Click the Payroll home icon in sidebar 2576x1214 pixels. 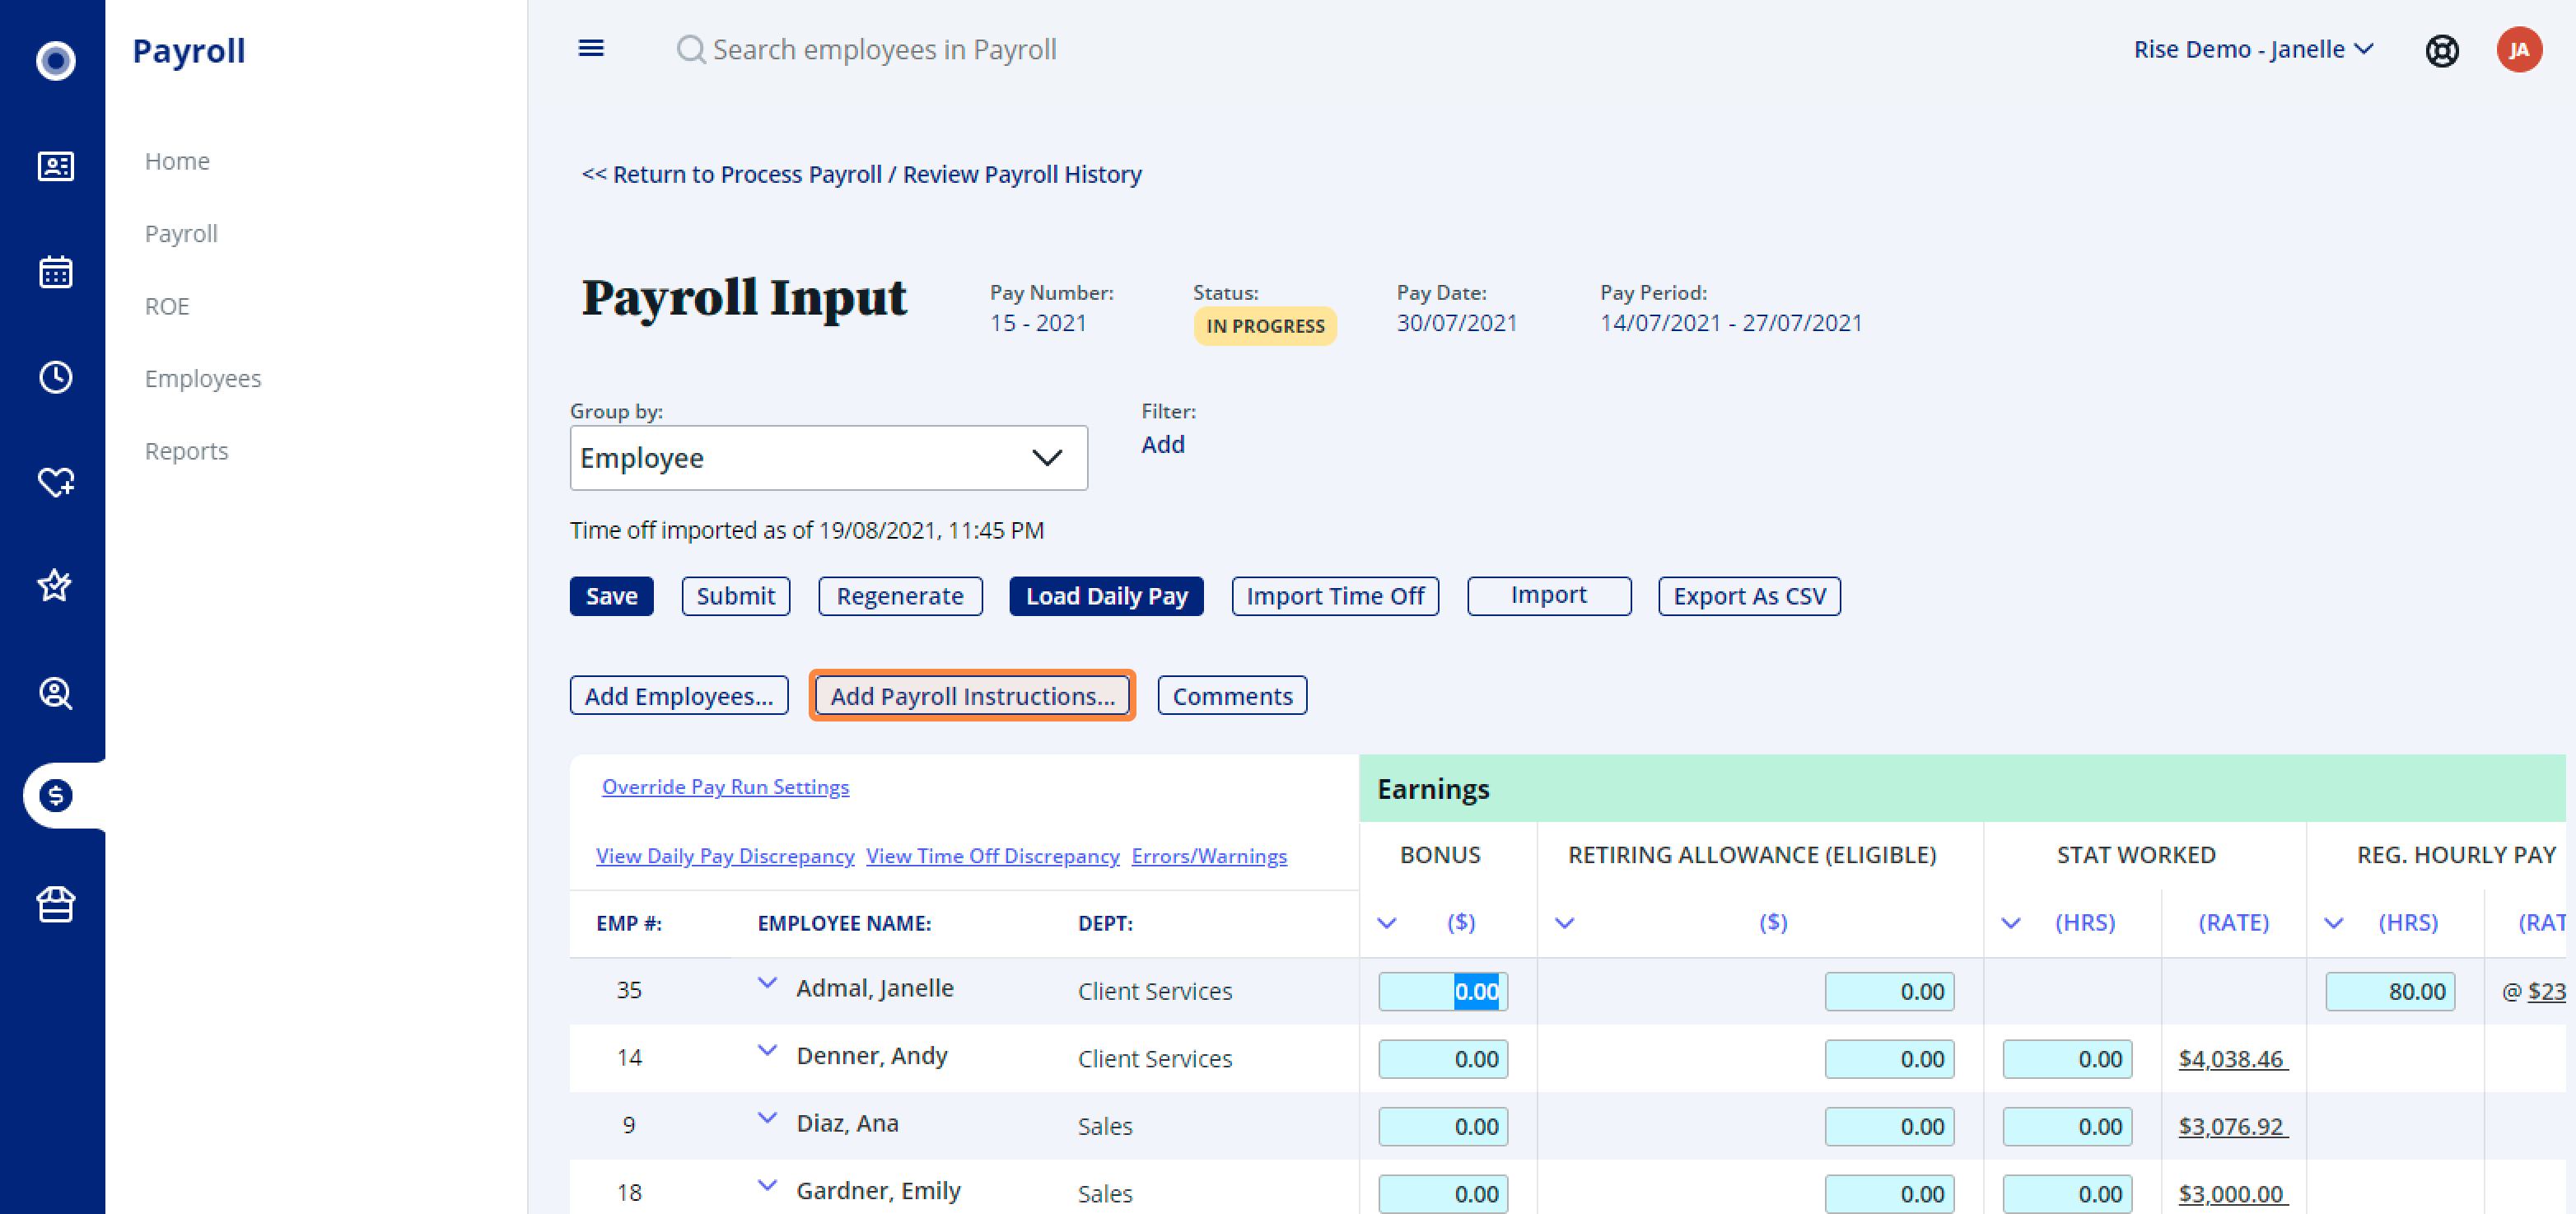point(58,795)
